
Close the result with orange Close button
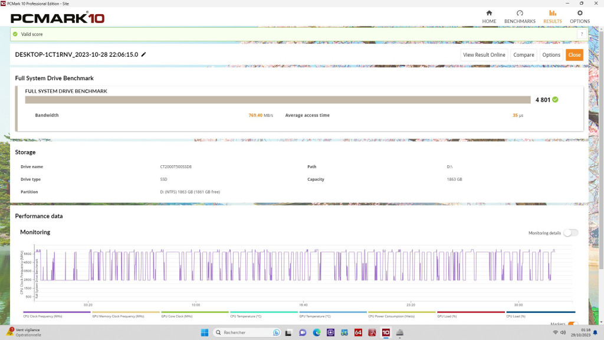574,55
